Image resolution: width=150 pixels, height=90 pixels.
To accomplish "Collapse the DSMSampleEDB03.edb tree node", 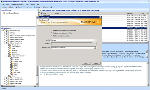I will [x=2, y=30].
